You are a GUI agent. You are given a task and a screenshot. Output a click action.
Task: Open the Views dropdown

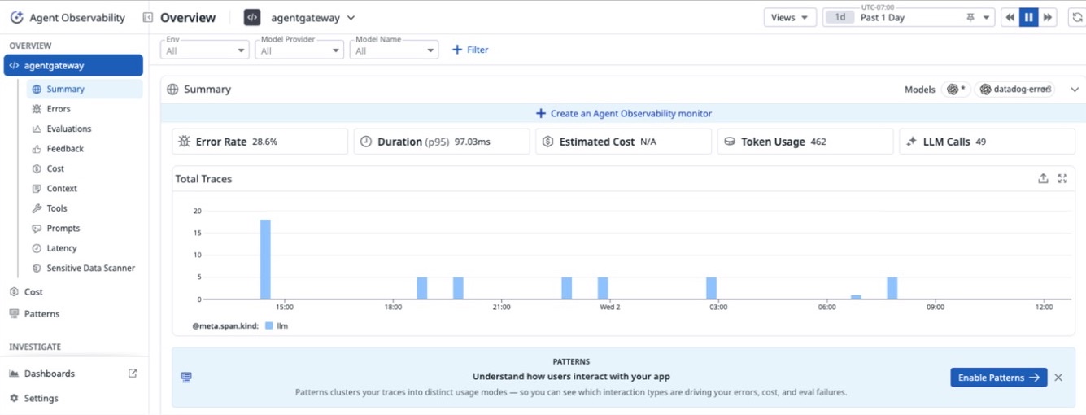tap(790, 17)
